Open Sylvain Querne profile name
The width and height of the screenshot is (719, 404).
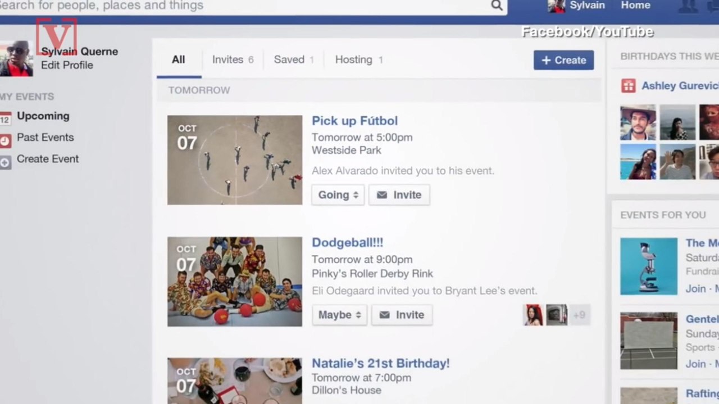coord(79,52)
